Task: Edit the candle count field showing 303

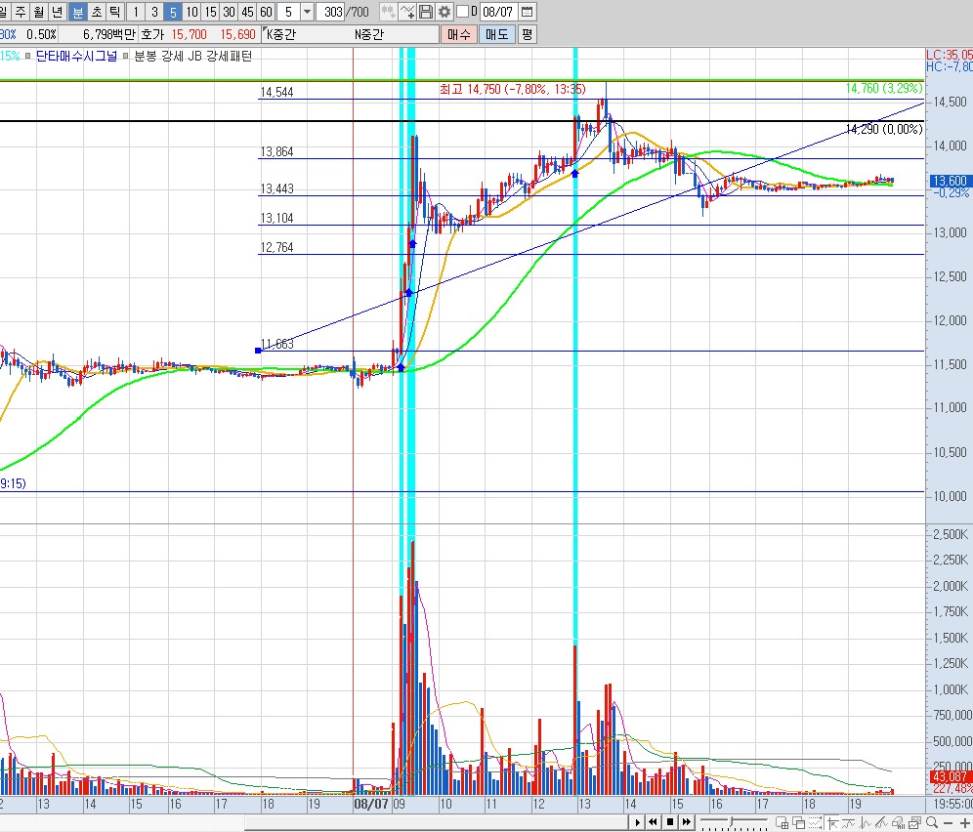Action: point(332,11)
